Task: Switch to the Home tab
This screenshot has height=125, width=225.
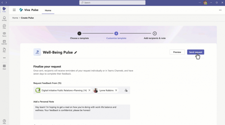Action: coord(48,10)
